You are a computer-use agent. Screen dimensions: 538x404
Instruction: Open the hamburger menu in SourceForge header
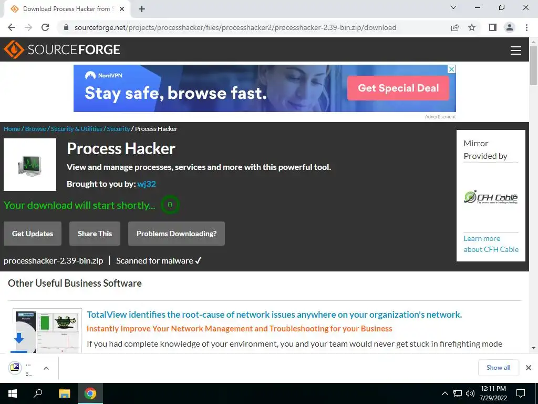(x=516, y=50)
